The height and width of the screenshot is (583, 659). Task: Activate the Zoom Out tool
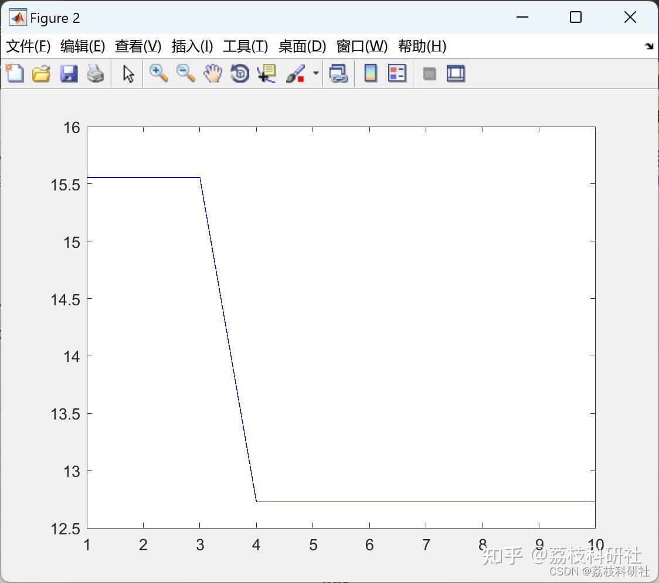pyautogui.click(x=185, y=73)
